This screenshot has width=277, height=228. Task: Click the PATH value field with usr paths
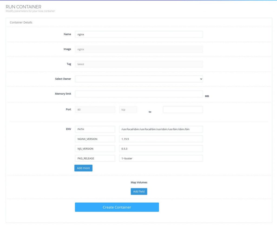tap(161, 129)
